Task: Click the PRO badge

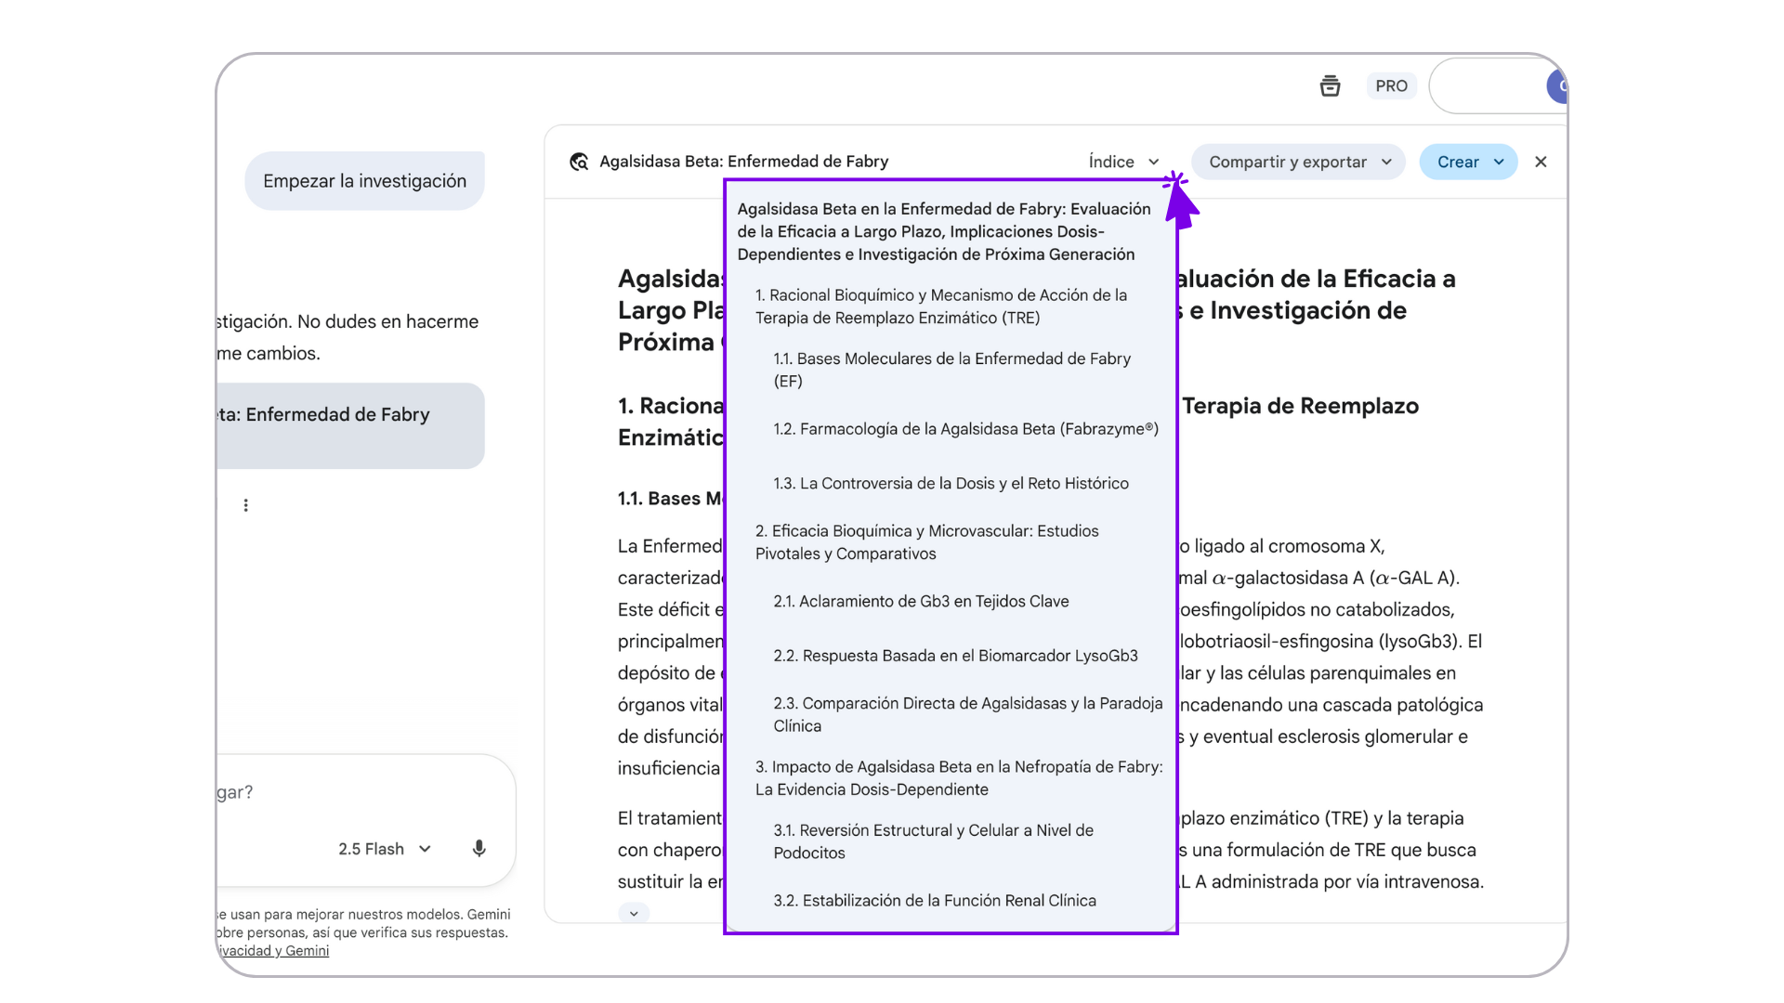Action: [1391, 86]
